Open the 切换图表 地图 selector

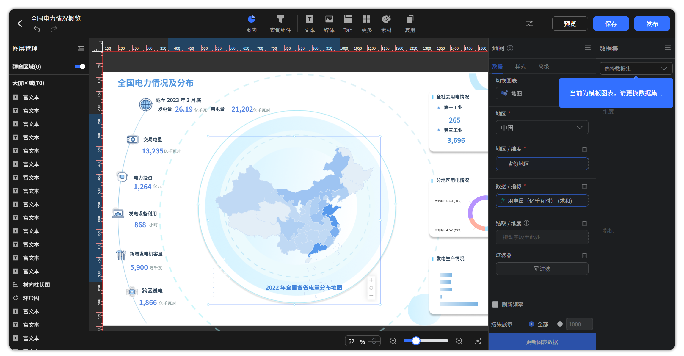[x=528, y=93]
